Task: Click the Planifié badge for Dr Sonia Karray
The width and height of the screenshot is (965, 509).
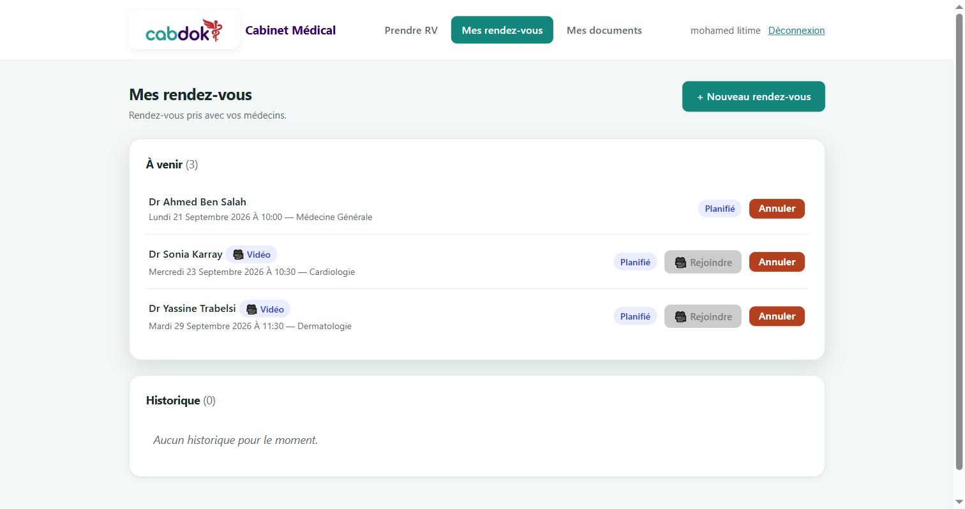Action: point(635,262)
